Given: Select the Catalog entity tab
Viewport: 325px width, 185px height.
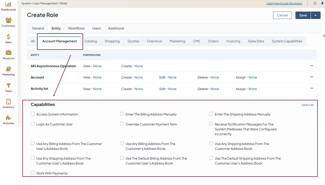Looking at the screenshot, I should (x=91, y=41).
